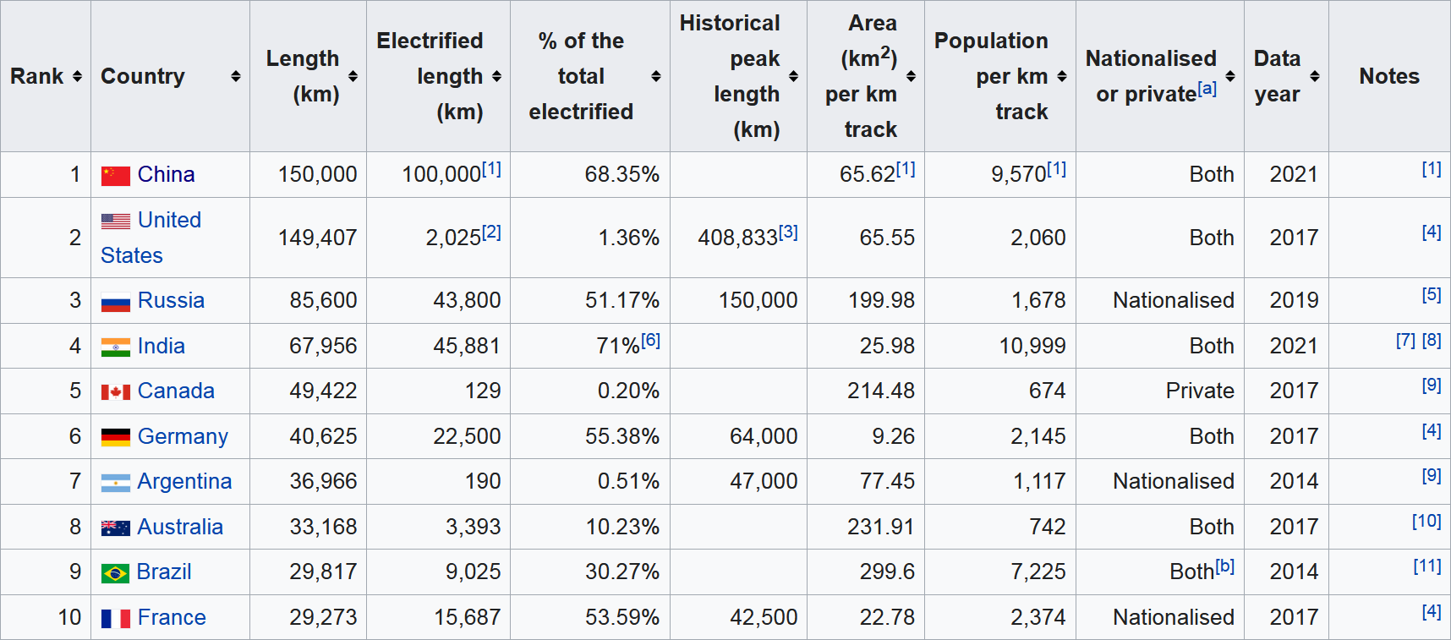
Task: Open the United States country link
Action: click(x=151, y=238)
